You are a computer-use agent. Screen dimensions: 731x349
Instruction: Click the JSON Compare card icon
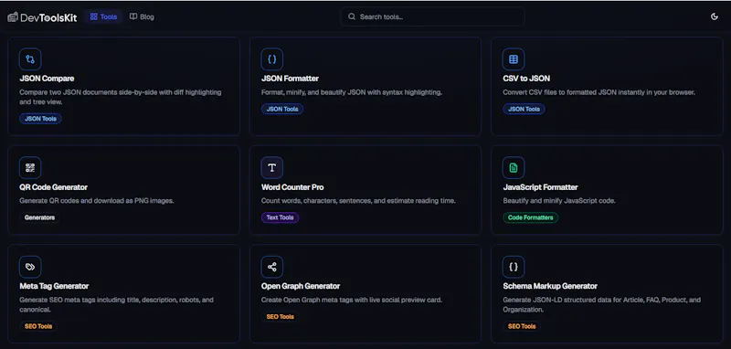click(x=30, y=59)
